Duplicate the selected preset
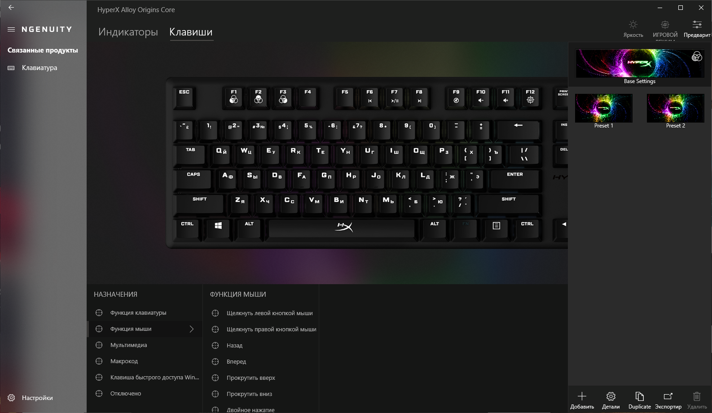712x413 pixels. tap(639, 400)
